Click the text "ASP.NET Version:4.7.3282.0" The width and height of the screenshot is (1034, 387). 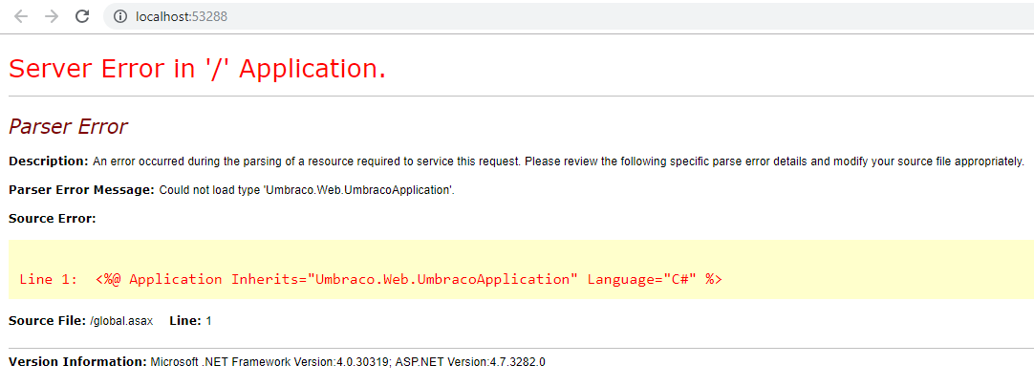[x=470, y=362]
